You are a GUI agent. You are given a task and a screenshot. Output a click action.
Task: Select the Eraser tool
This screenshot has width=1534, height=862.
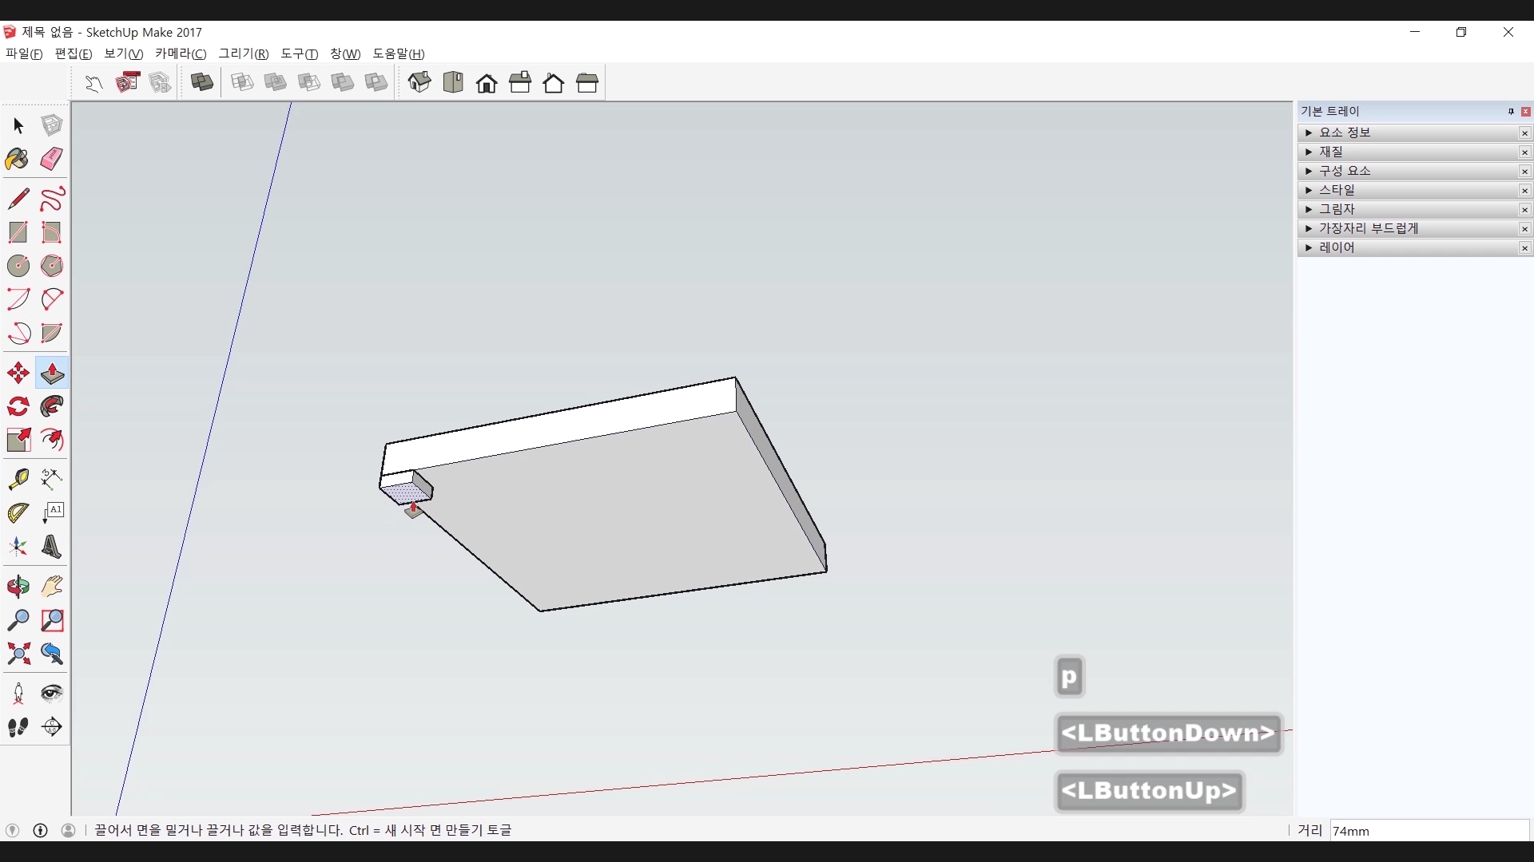(52, 159)
